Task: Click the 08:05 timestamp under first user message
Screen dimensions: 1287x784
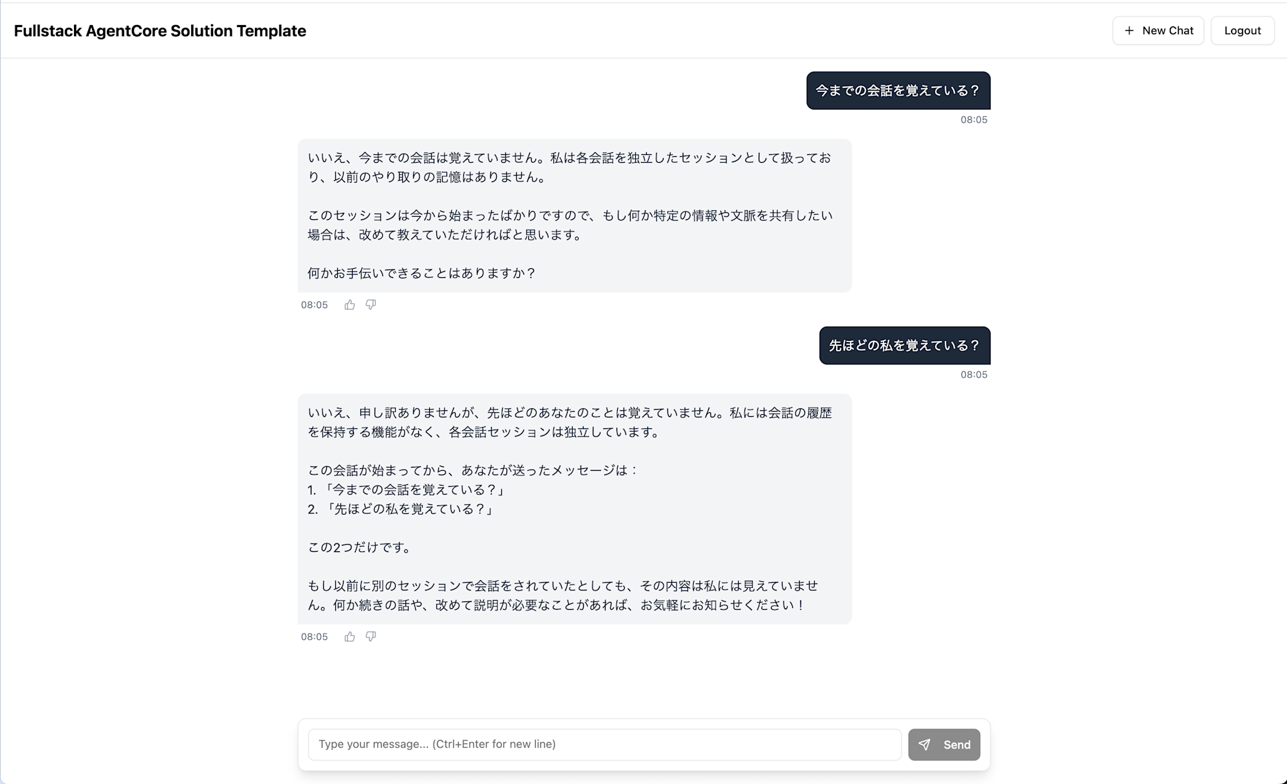Action: (x=974, y=120)
